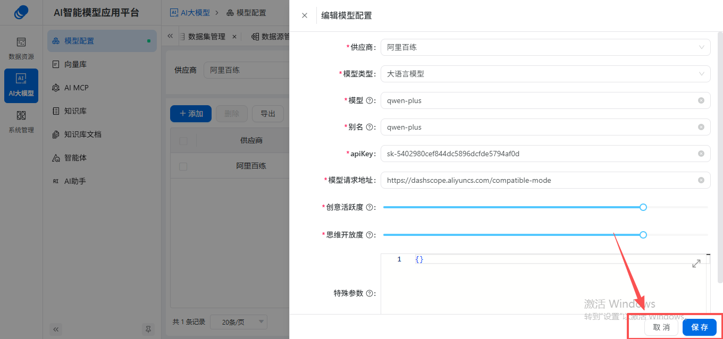Click 模型配置 breadcrumb
Screen dimensions: 723x339
tap(246, 12)
